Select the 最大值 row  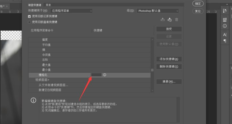89,65
